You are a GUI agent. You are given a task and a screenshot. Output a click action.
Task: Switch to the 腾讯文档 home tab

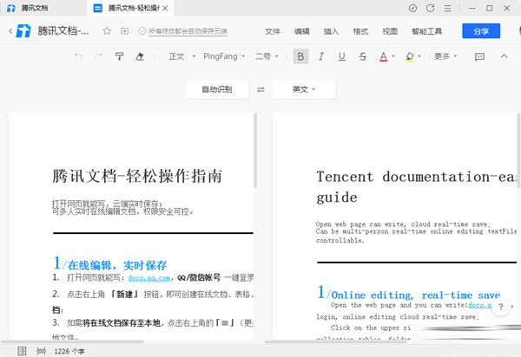point(35,8)
